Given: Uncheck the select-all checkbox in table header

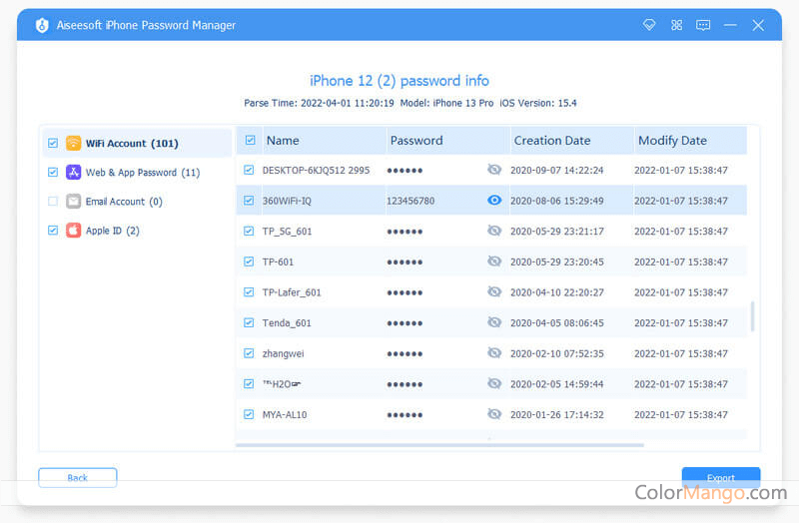Looking at the screenshot, I should coord(250,141).
